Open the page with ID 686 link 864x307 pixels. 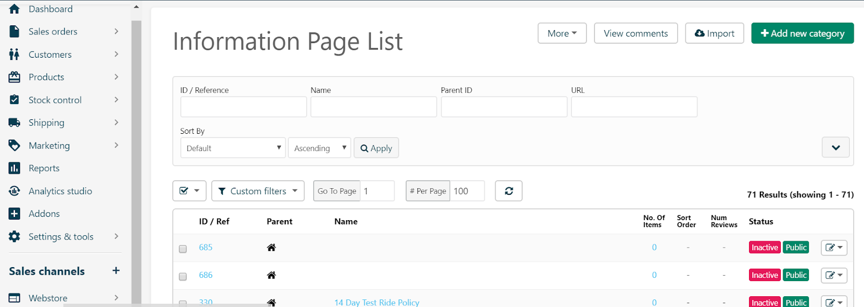pyautogui.click(x=206, y=275)
